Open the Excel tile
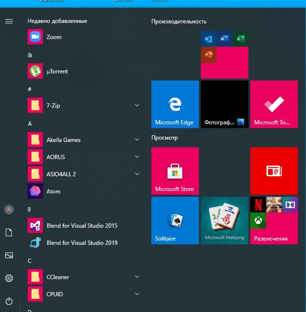The image size is (306, 312). click(241, 39)
